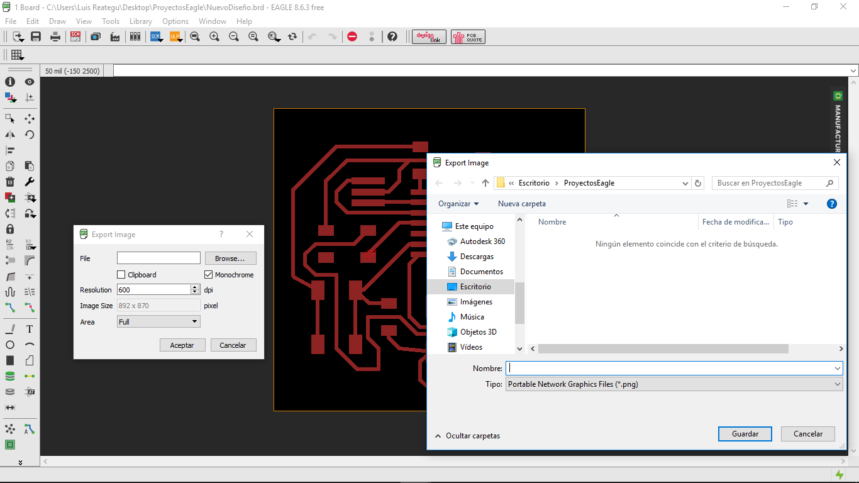Open the view options dropdown in save dialog
Viewport: 859px width, 483px height.
tap(806, 204)
